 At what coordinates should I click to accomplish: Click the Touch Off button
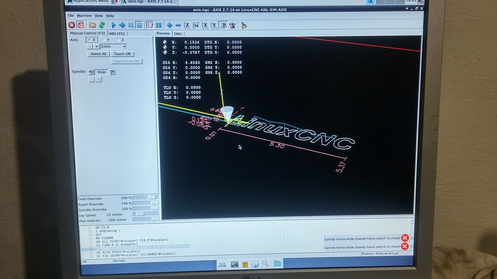[x=122, y=54]
